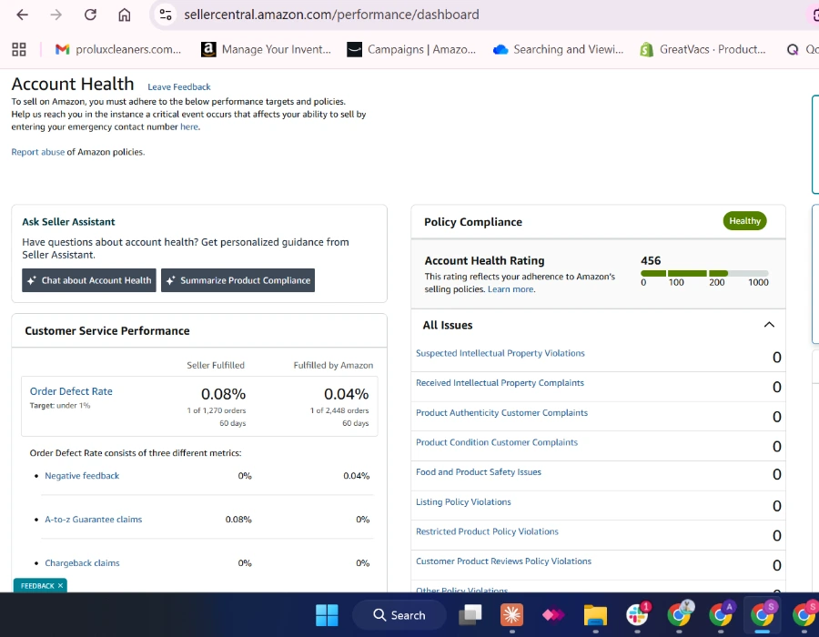Viewport: 819px width, 637px height.
Task: Open site information icon in the address bar
Action: coord(166,15)
